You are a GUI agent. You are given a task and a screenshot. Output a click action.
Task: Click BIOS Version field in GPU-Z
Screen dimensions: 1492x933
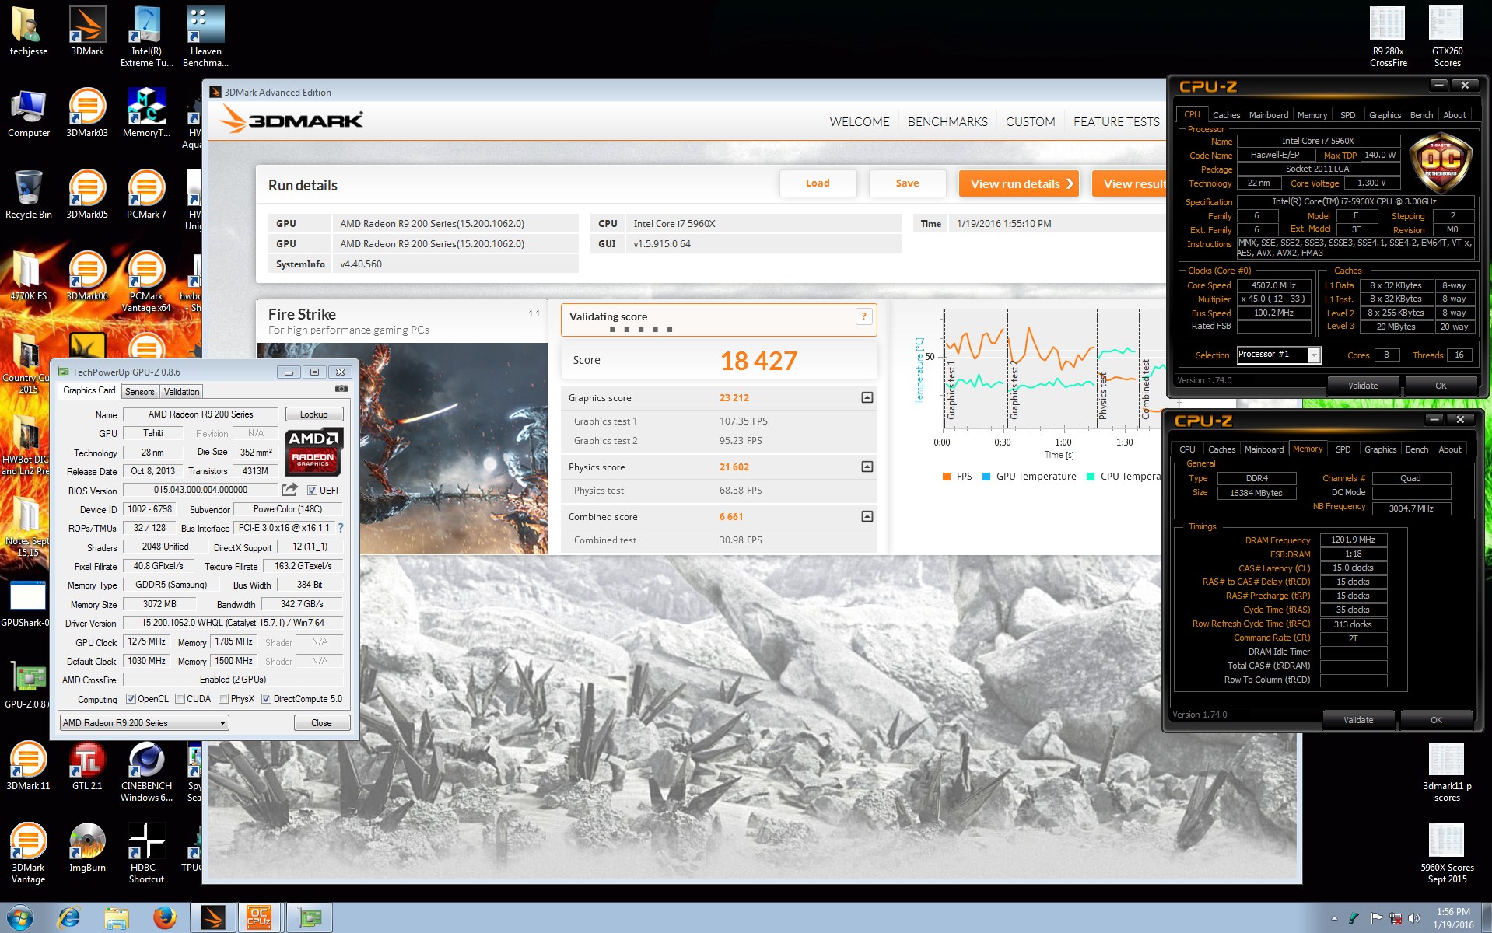tap(201, 490)
